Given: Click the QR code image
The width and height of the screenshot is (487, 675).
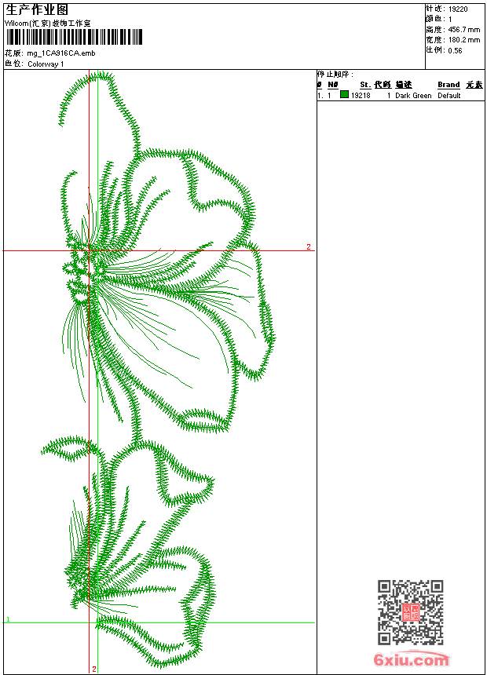Looking at the screenshot, I should (411, 612).
